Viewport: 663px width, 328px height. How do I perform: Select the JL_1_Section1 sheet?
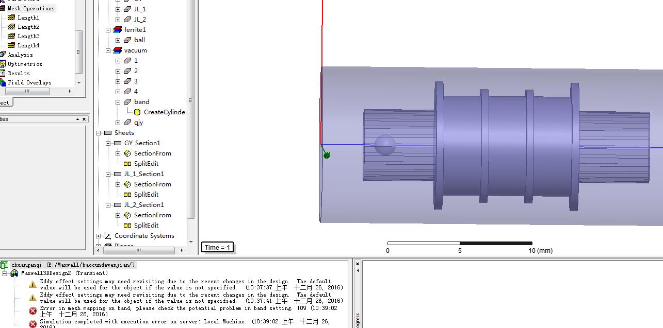[144, 174]
